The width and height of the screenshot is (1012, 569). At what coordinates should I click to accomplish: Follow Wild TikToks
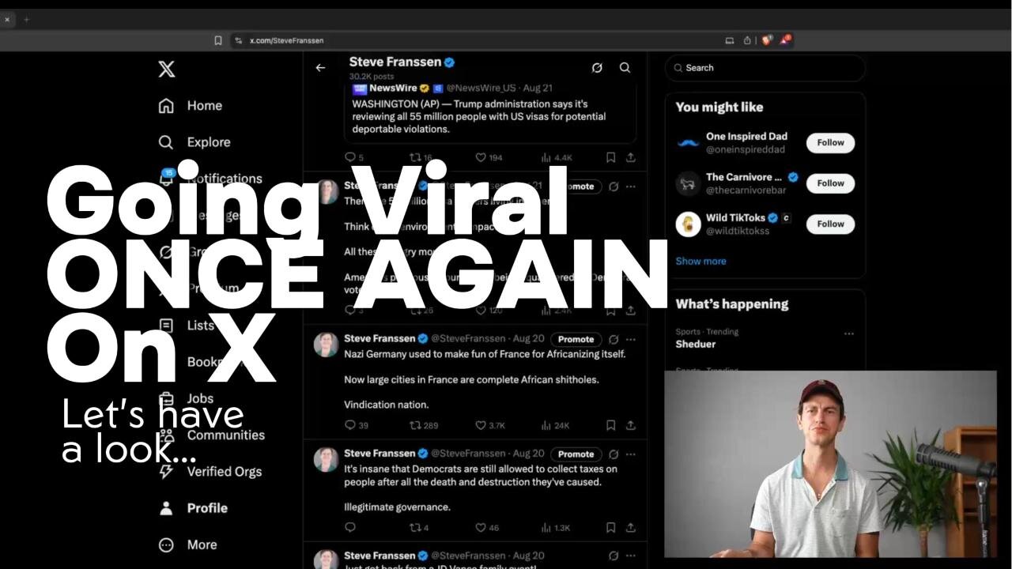(830, 224)
